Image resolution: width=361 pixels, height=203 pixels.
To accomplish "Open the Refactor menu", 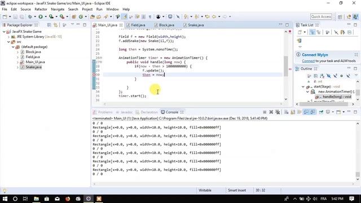I will 41,9.
